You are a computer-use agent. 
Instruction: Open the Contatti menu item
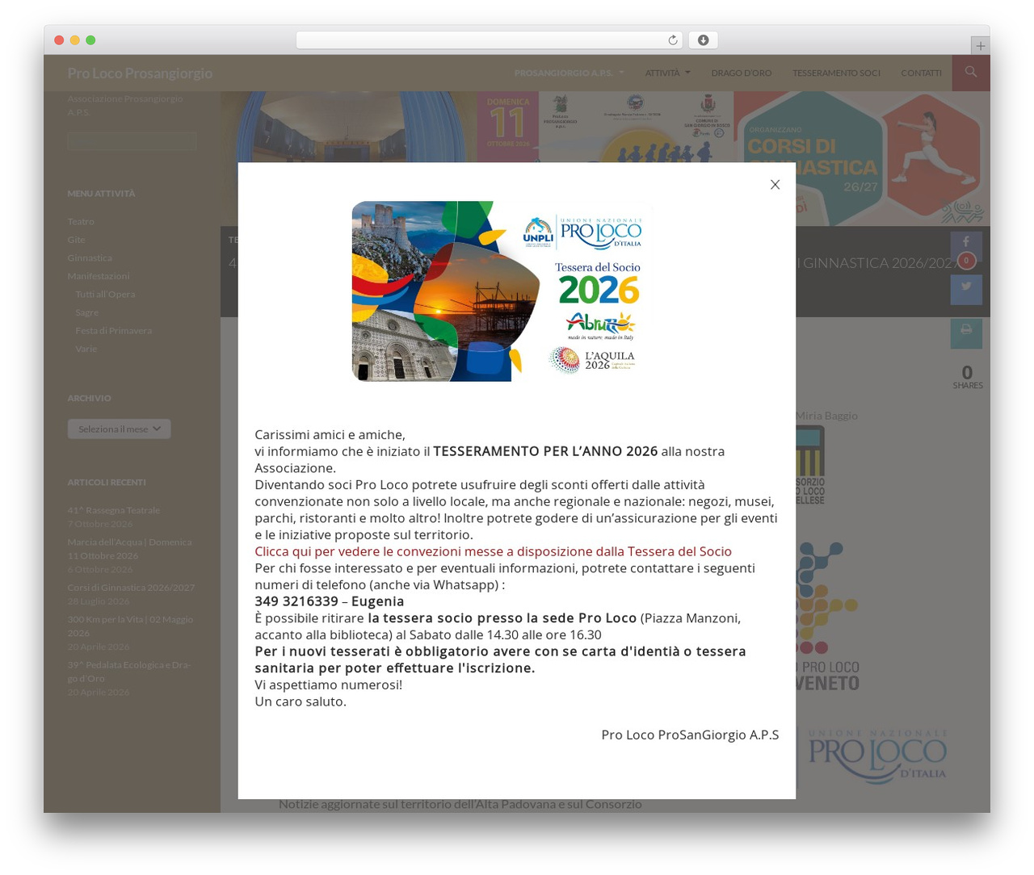(921, 73)
